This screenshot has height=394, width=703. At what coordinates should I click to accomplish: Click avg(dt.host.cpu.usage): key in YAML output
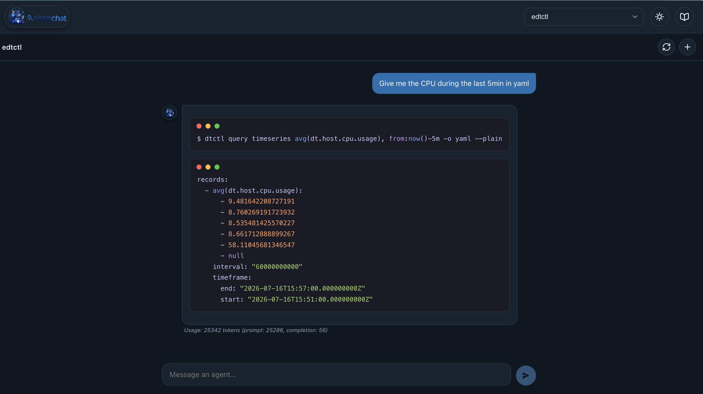point(257,191)
